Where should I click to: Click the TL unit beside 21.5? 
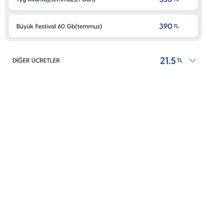[x=180, y=60]
